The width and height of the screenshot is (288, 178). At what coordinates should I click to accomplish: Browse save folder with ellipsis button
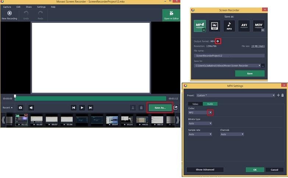pos(263,65)
